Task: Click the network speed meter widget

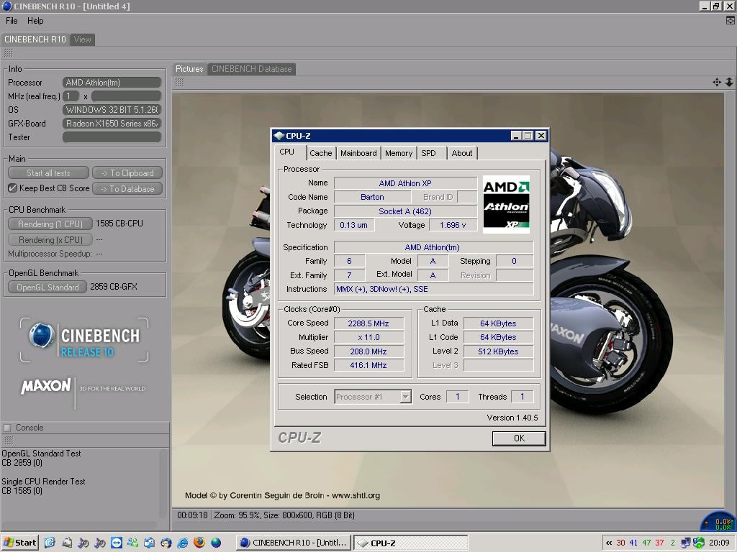Action: (x=718, y=522)
